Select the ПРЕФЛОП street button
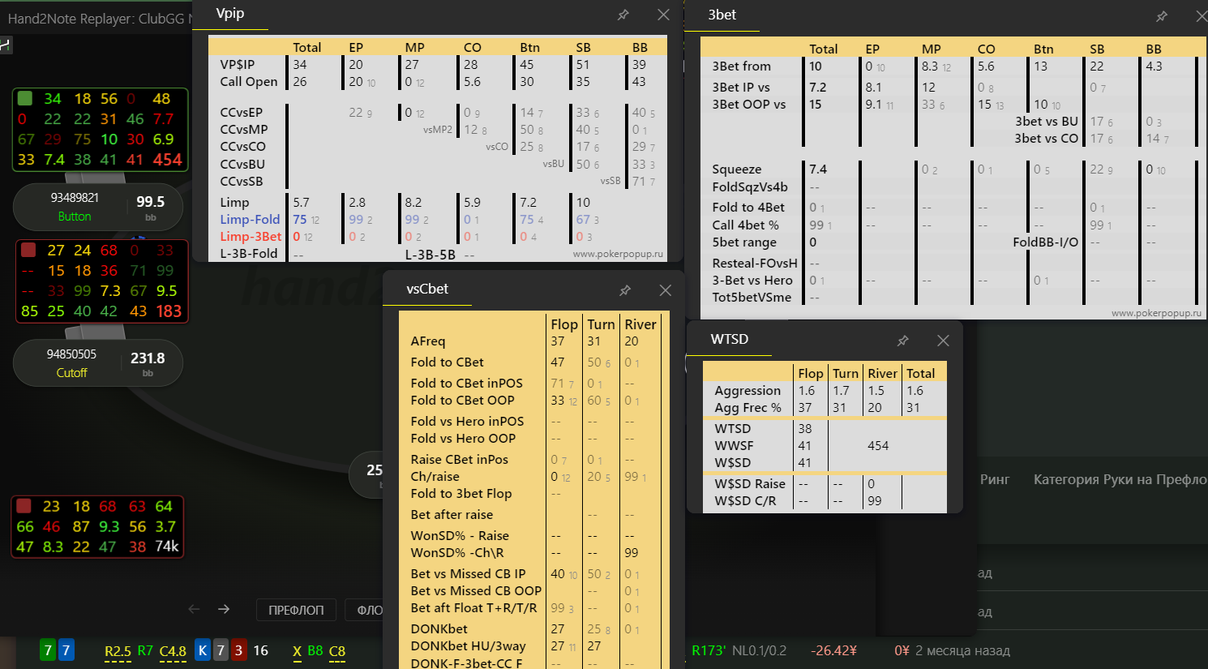The image size is (1208, 669). point(296,610)
